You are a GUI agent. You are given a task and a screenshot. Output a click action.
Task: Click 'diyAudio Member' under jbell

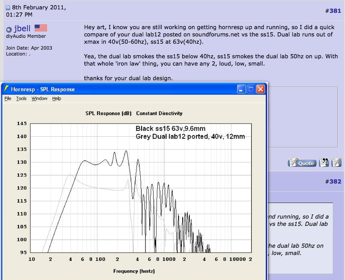click(26, 36)
